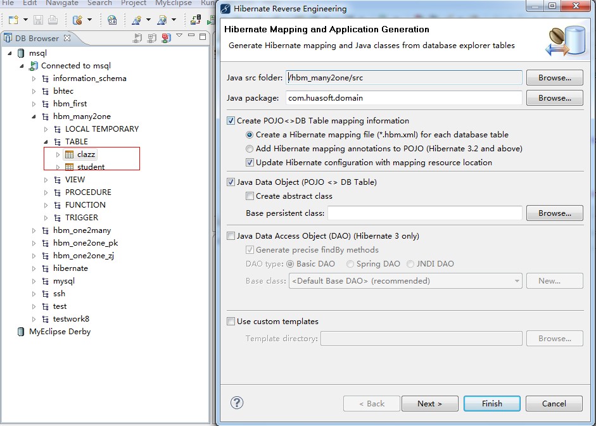Collapse the Connected to msql node

click(x=22, y=66)
